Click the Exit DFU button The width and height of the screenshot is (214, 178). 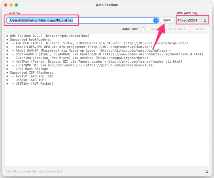(x=200, y=29)
